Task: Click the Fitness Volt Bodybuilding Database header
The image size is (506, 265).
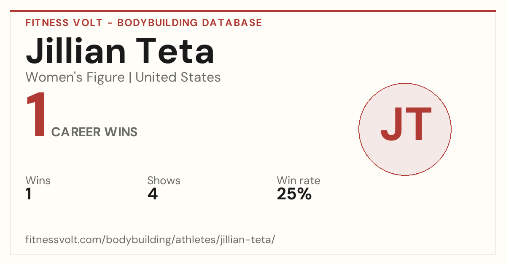Action: coord(144,23)
